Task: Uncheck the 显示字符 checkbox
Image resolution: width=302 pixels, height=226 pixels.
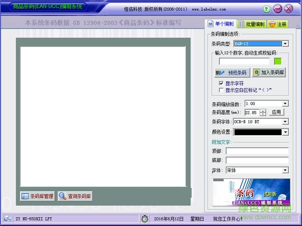Action: click(221, 83)
